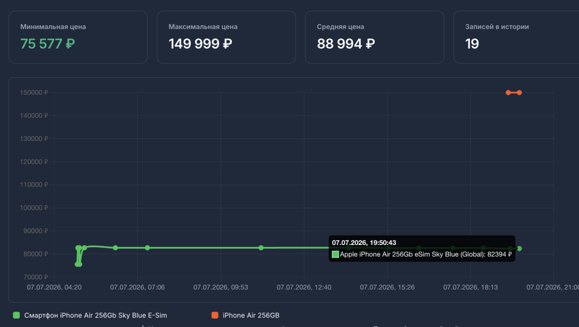Image resolution: width=579 pixels, height=327 pixels.
Task: Toggle orange iPhone Air 256GB legend entry
Action: point(245,315)
